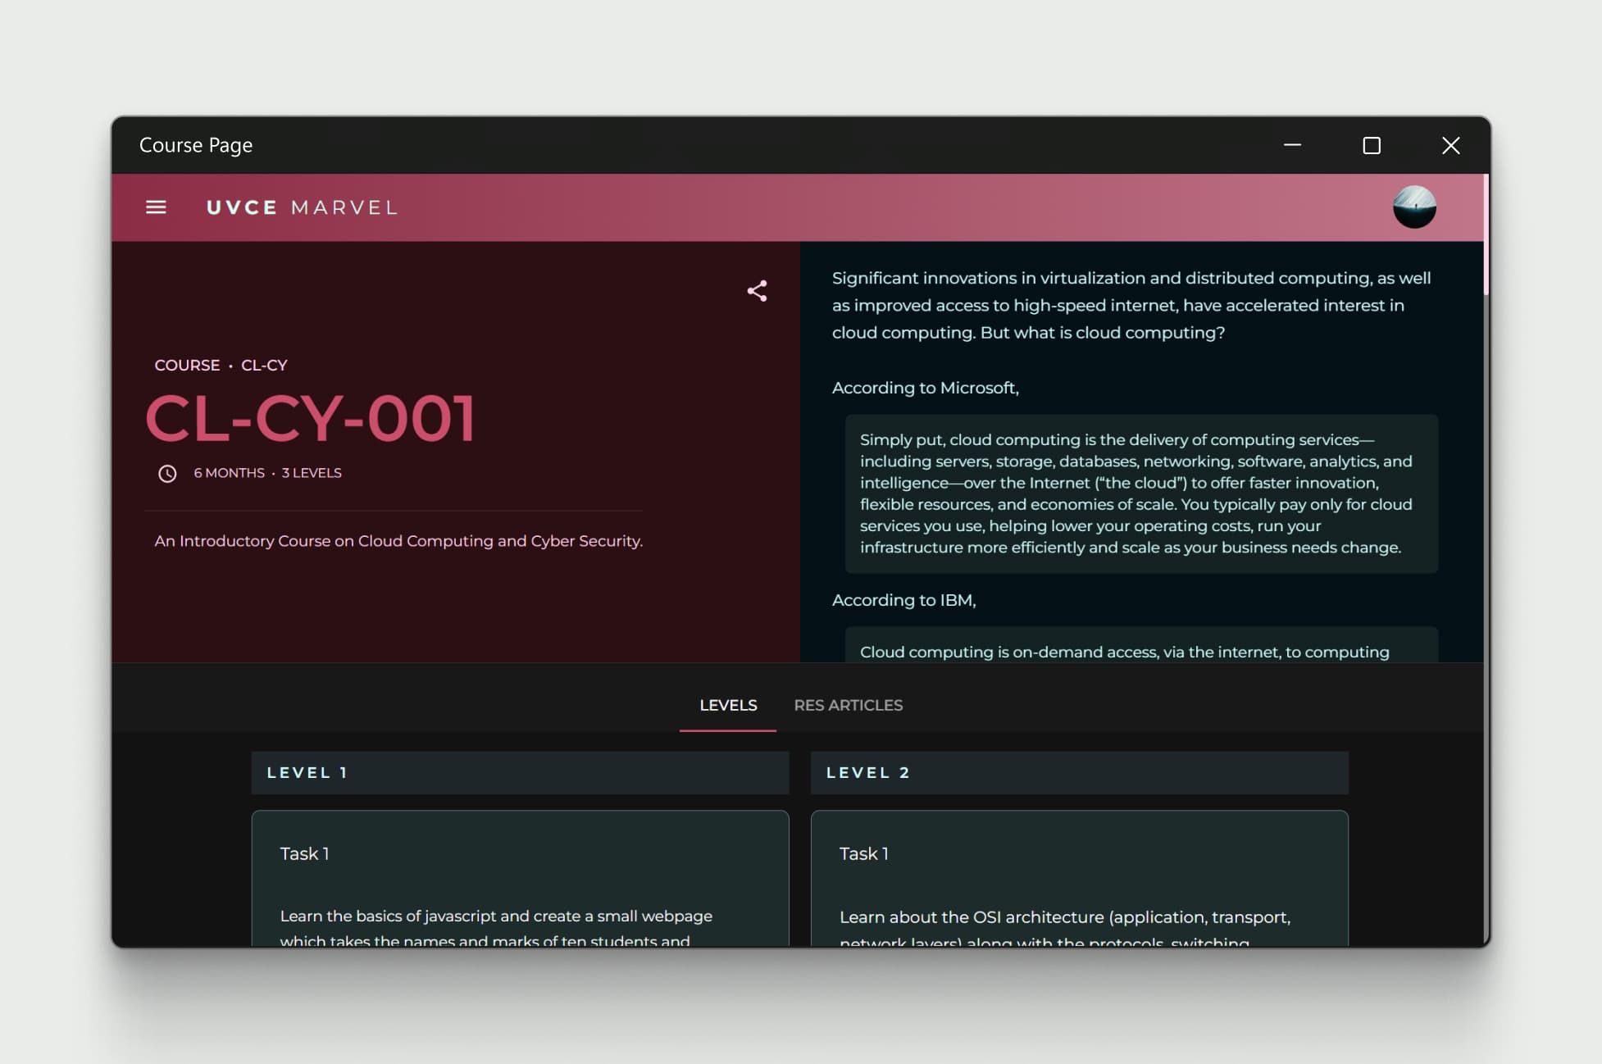The width and height of the screenshot is (1602, 1064).
Task: Click the CL-CY-001 course title
Action: 311,418
